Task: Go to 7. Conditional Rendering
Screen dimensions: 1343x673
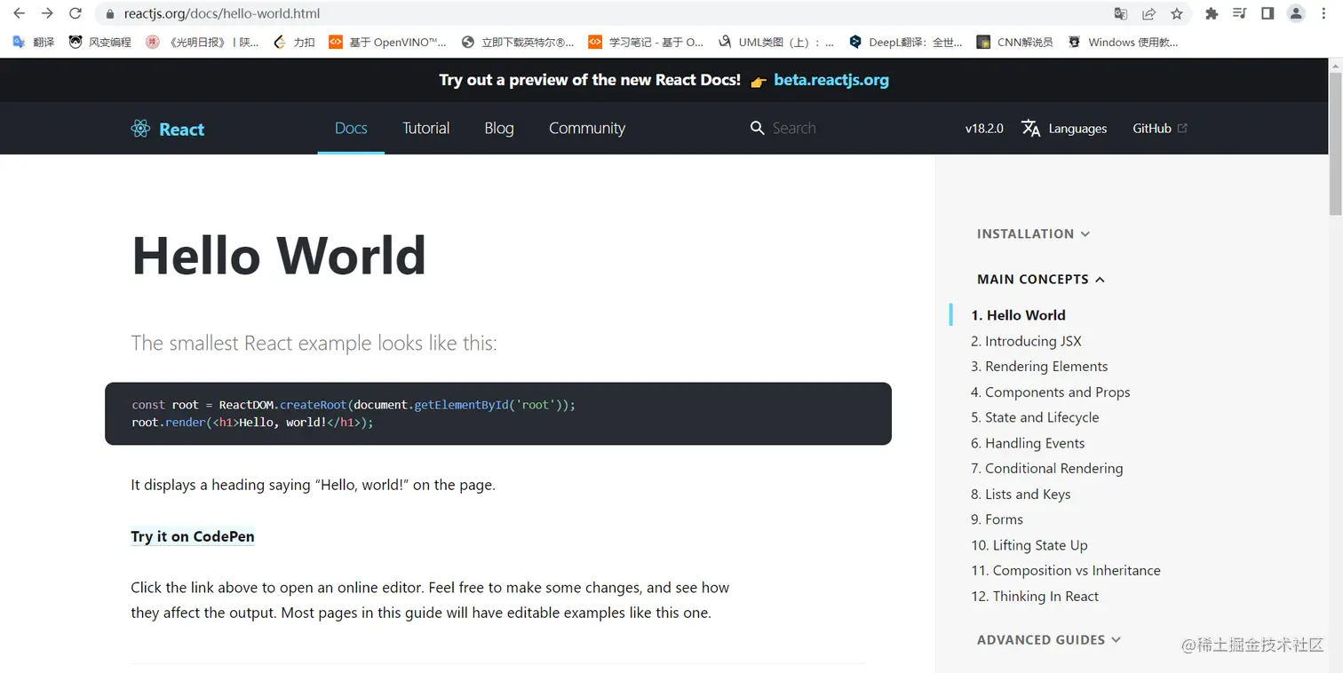Action: click(1047, 469)
